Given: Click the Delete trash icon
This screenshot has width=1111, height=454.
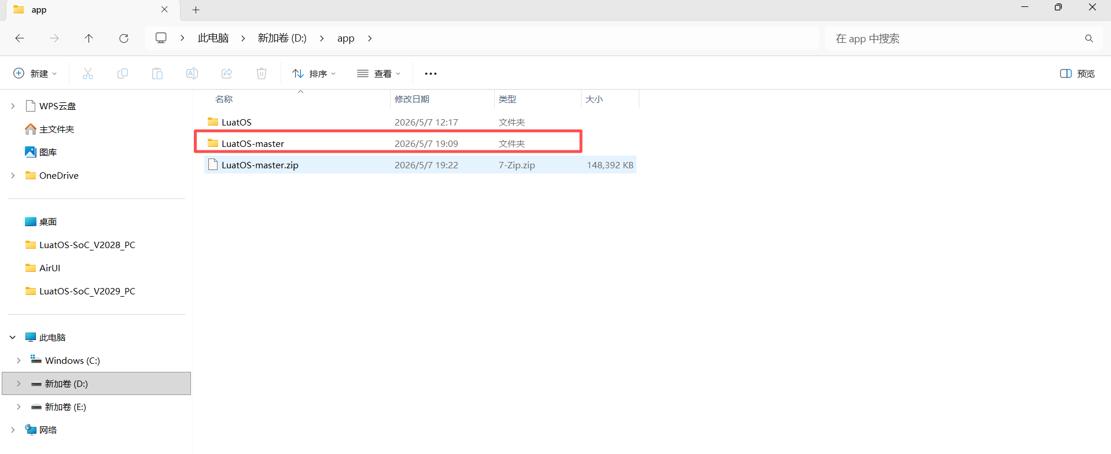Looking at the screenshot, I should click(262, 73).
